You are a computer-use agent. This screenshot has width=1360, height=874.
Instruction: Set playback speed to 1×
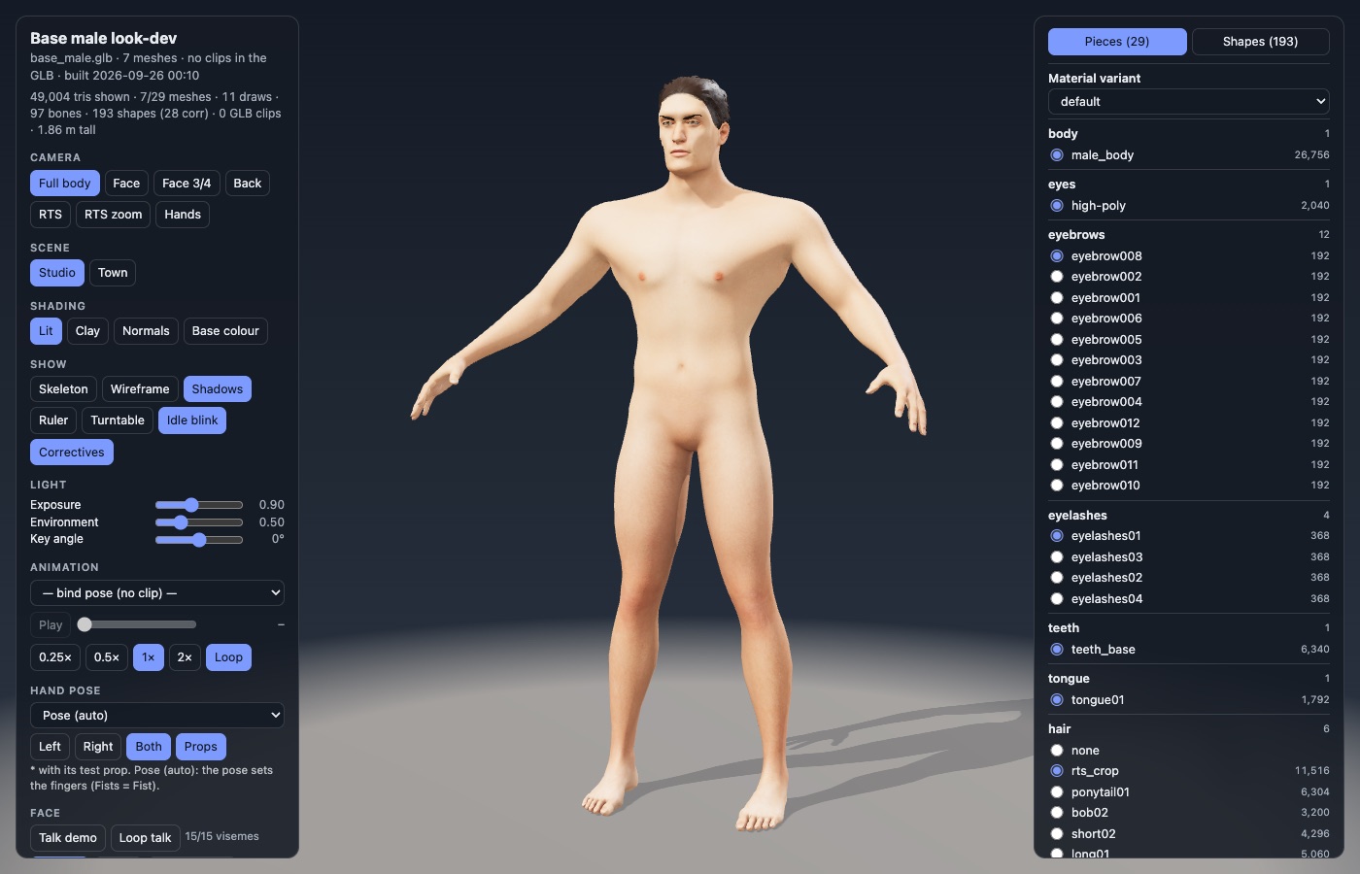point(149,657)
